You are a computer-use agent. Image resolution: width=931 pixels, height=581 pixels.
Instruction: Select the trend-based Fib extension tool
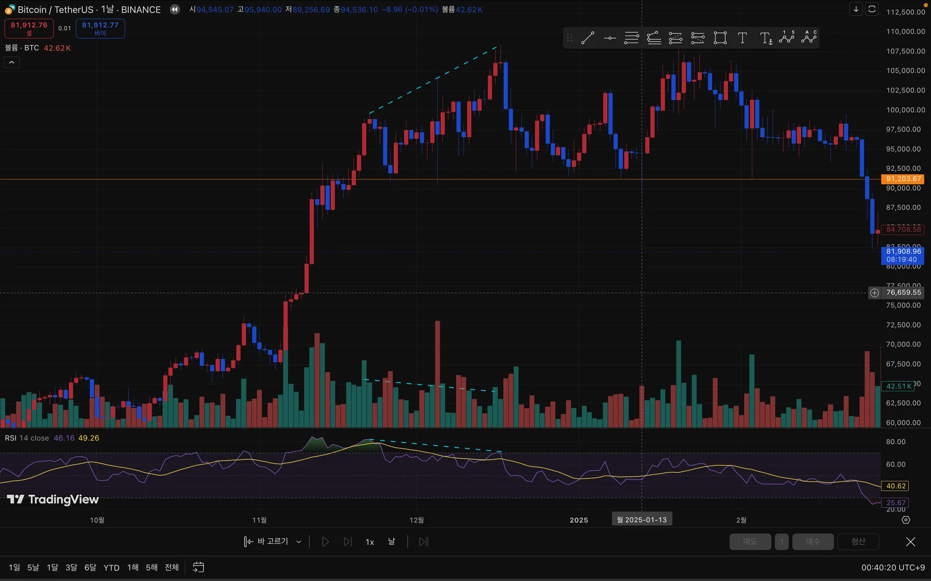tap(654, 38)
